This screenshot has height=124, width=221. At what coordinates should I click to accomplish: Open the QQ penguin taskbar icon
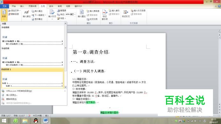tap(36, 121)
